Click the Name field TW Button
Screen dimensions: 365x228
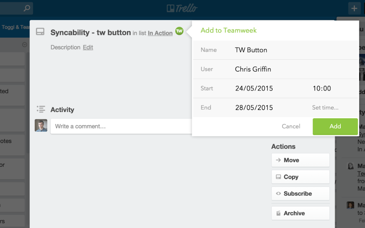pos(251,50)
